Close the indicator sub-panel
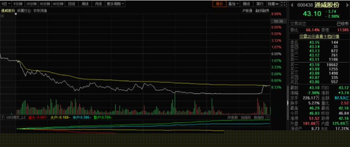Viewport: 350px width, 147px height. pos(268,118)
